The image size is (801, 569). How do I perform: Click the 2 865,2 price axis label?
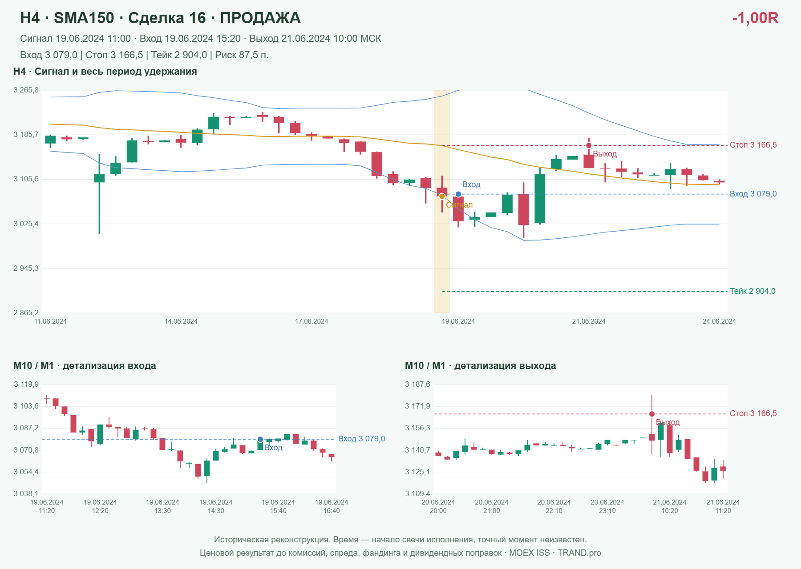(26, 313)
